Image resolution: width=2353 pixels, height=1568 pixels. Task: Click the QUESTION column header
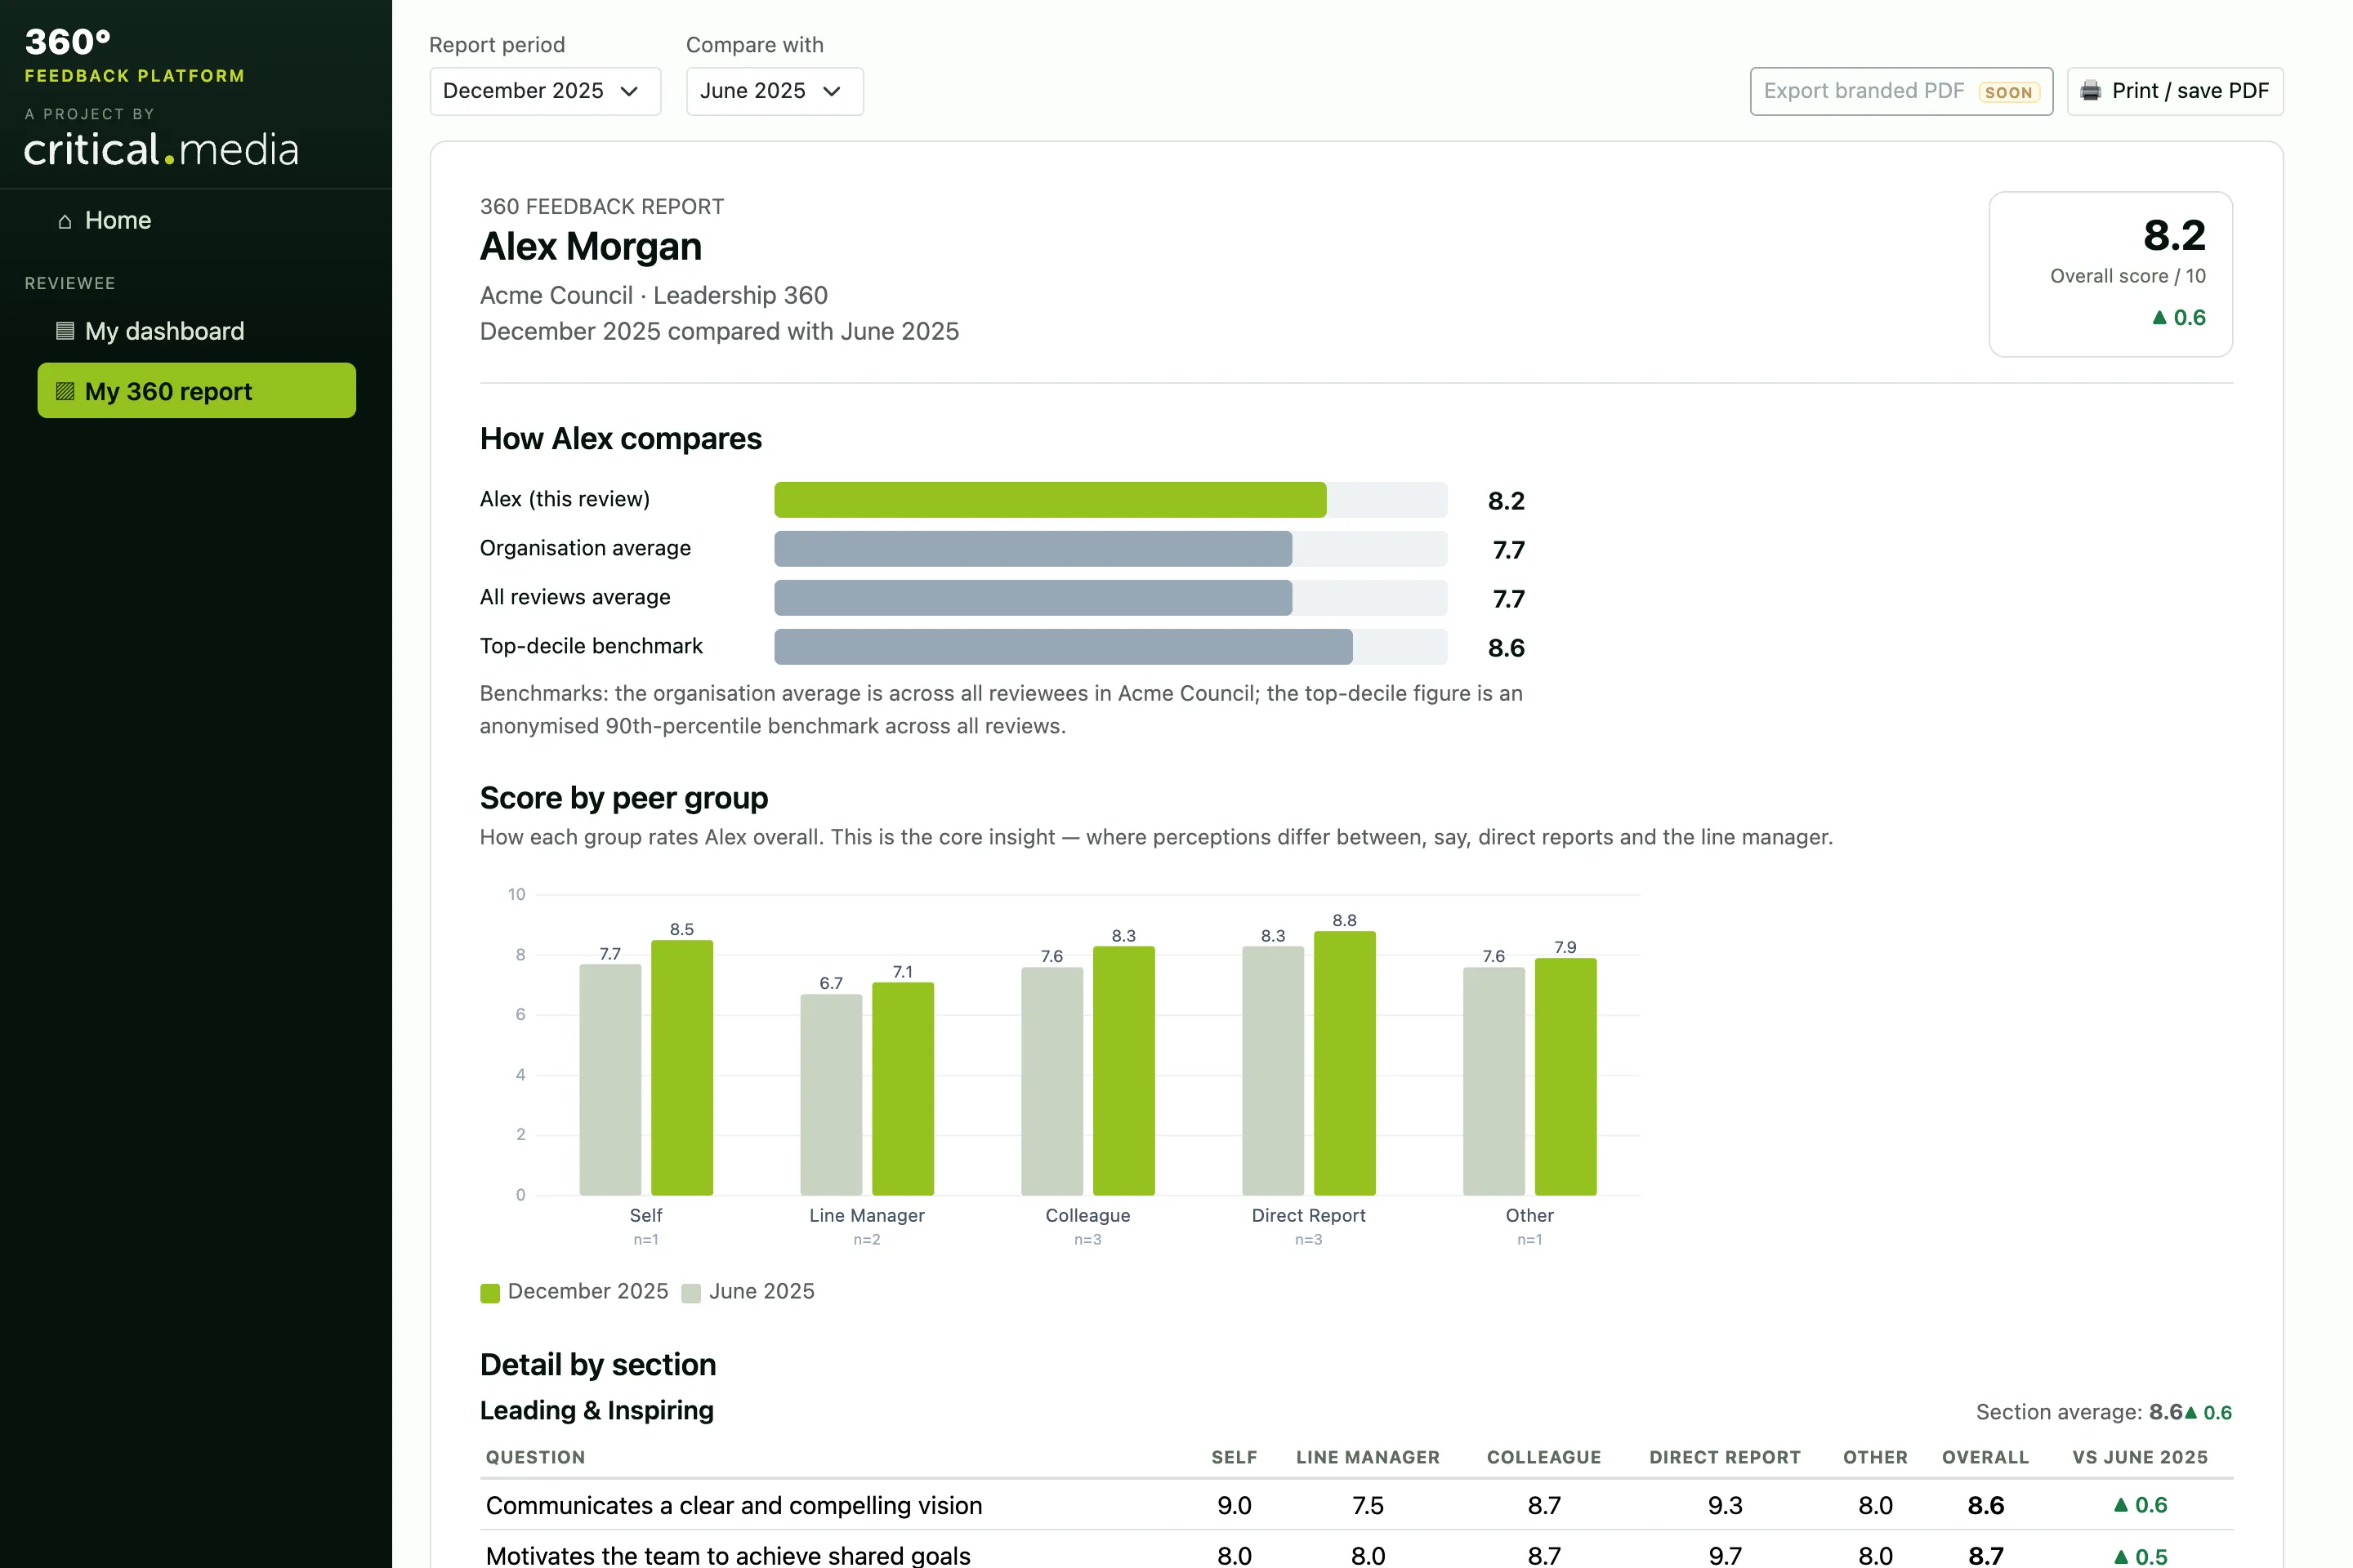click(x=535, y=1457)
